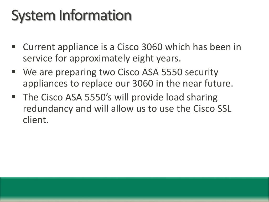
Task: Click the word 'redundancy'
Action: pyautogui.click(x=48, y=109)
